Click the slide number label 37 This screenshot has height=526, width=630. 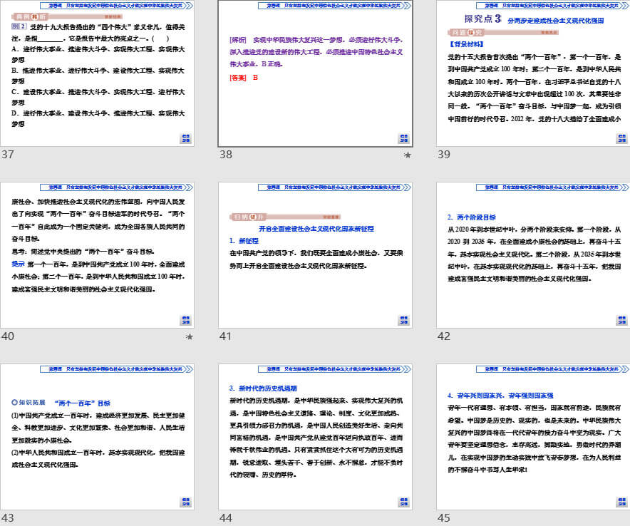click(8, 154)
